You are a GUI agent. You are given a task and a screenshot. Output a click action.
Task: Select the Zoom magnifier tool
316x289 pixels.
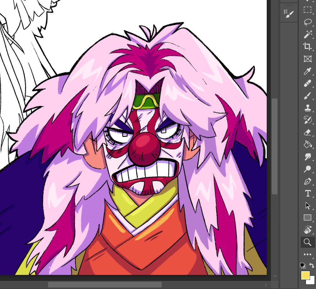(308, 242)
